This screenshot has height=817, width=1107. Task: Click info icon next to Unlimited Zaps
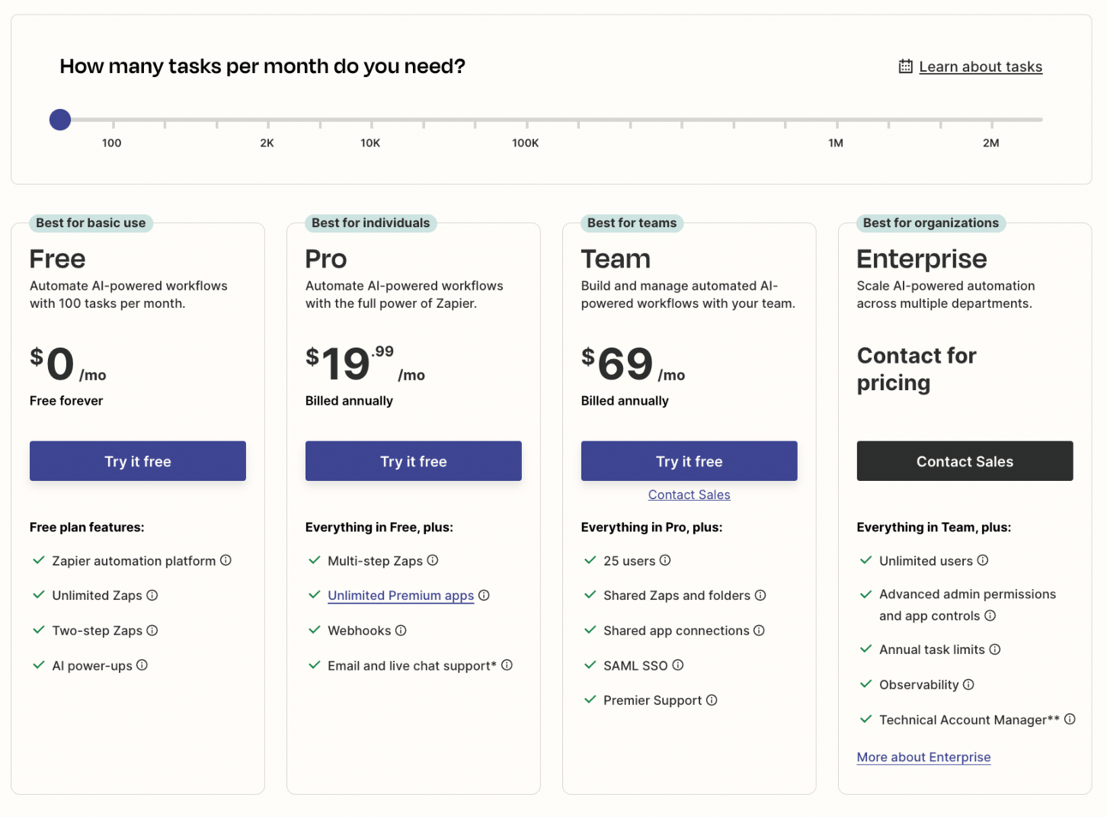152,595
